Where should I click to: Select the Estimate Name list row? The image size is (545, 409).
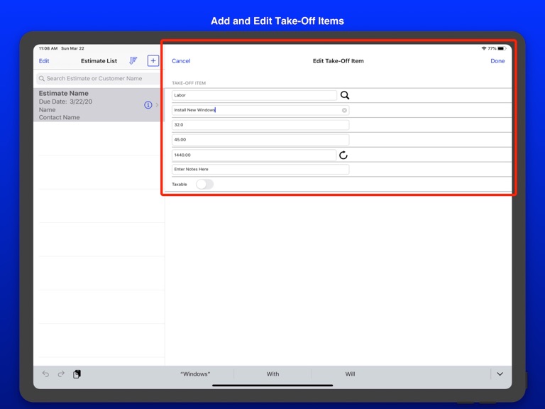point(99,104)
